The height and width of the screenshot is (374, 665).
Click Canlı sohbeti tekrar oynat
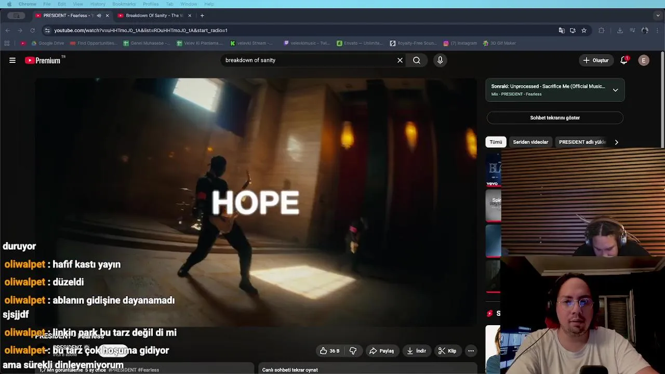coord(290,370)
